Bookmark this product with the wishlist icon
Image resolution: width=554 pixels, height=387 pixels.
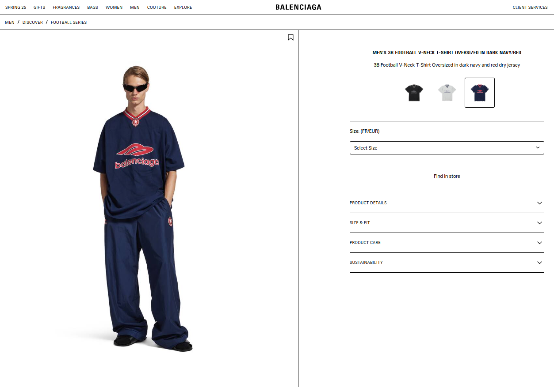(290, 38)
